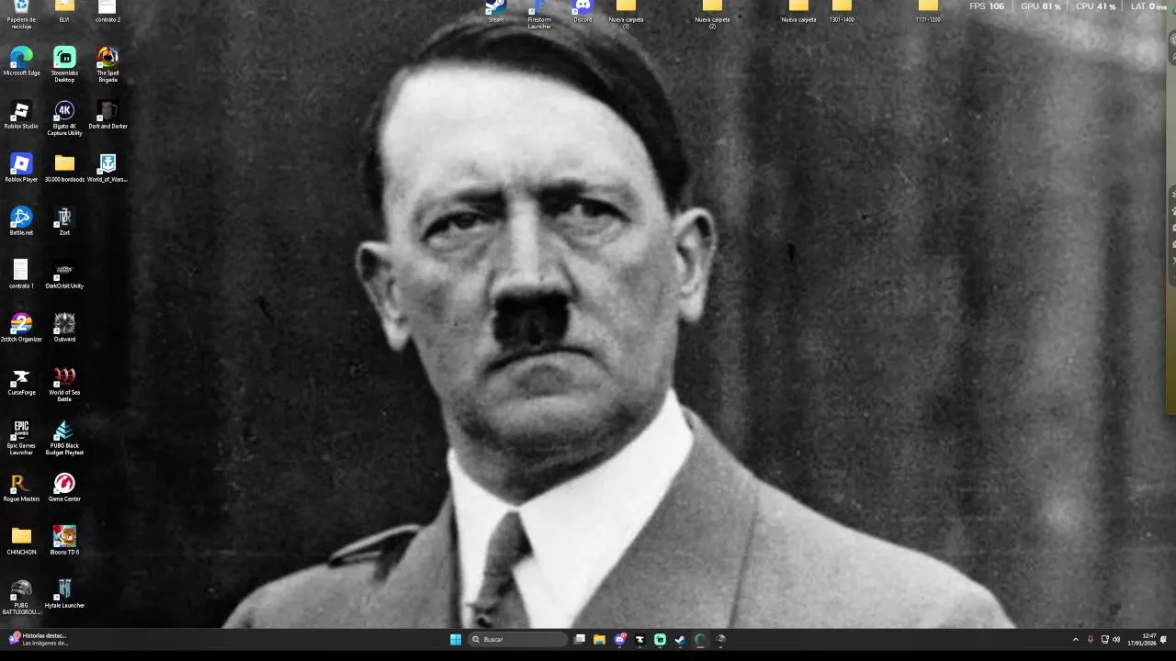Screen dimensions: 1176x661
Task: Open the 12:47 clock and calendar
Action: point(1144,639)
